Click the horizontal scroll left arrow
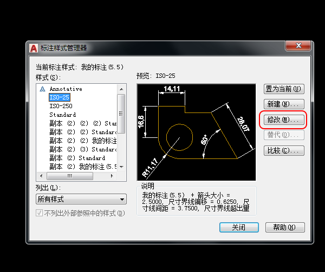325x272 pixels. click(41, 176)
